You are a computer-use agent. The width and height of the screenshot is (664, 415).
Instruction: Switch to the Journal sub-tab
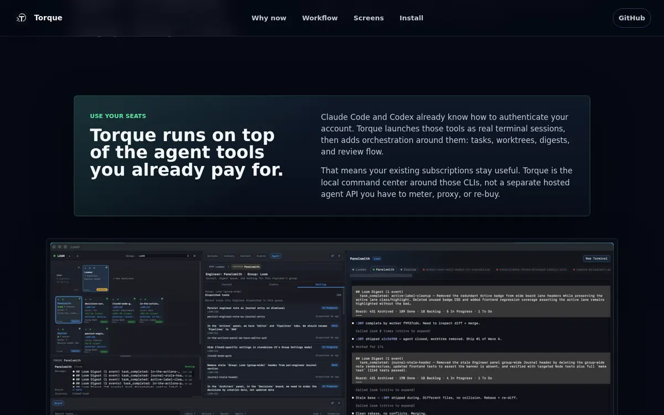tap(227, 284)
